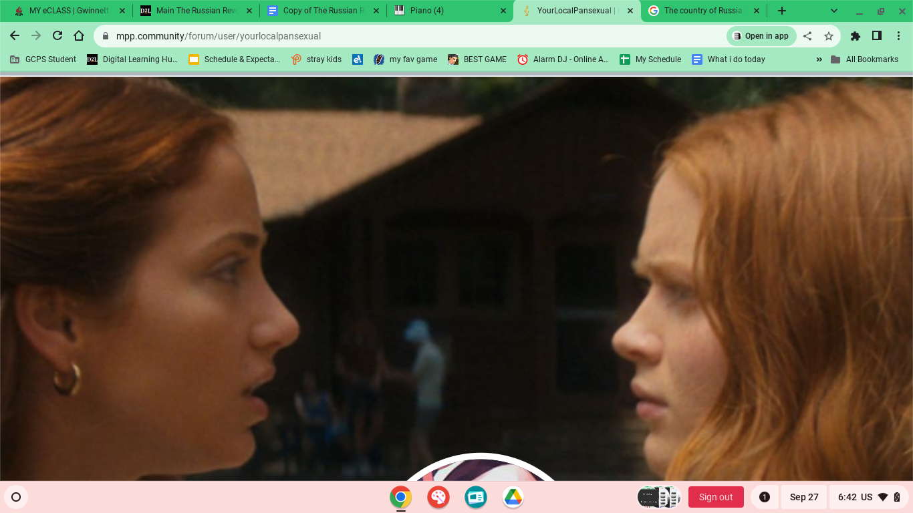Open a new tab with plus button
Image resolution: width=913 pixels, height=513 pixels.
(x=782, y=11)
